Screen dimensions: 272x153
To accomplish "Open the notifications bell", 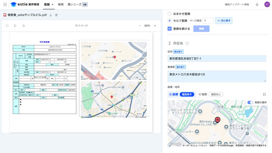I will click(x=257, y=5).
